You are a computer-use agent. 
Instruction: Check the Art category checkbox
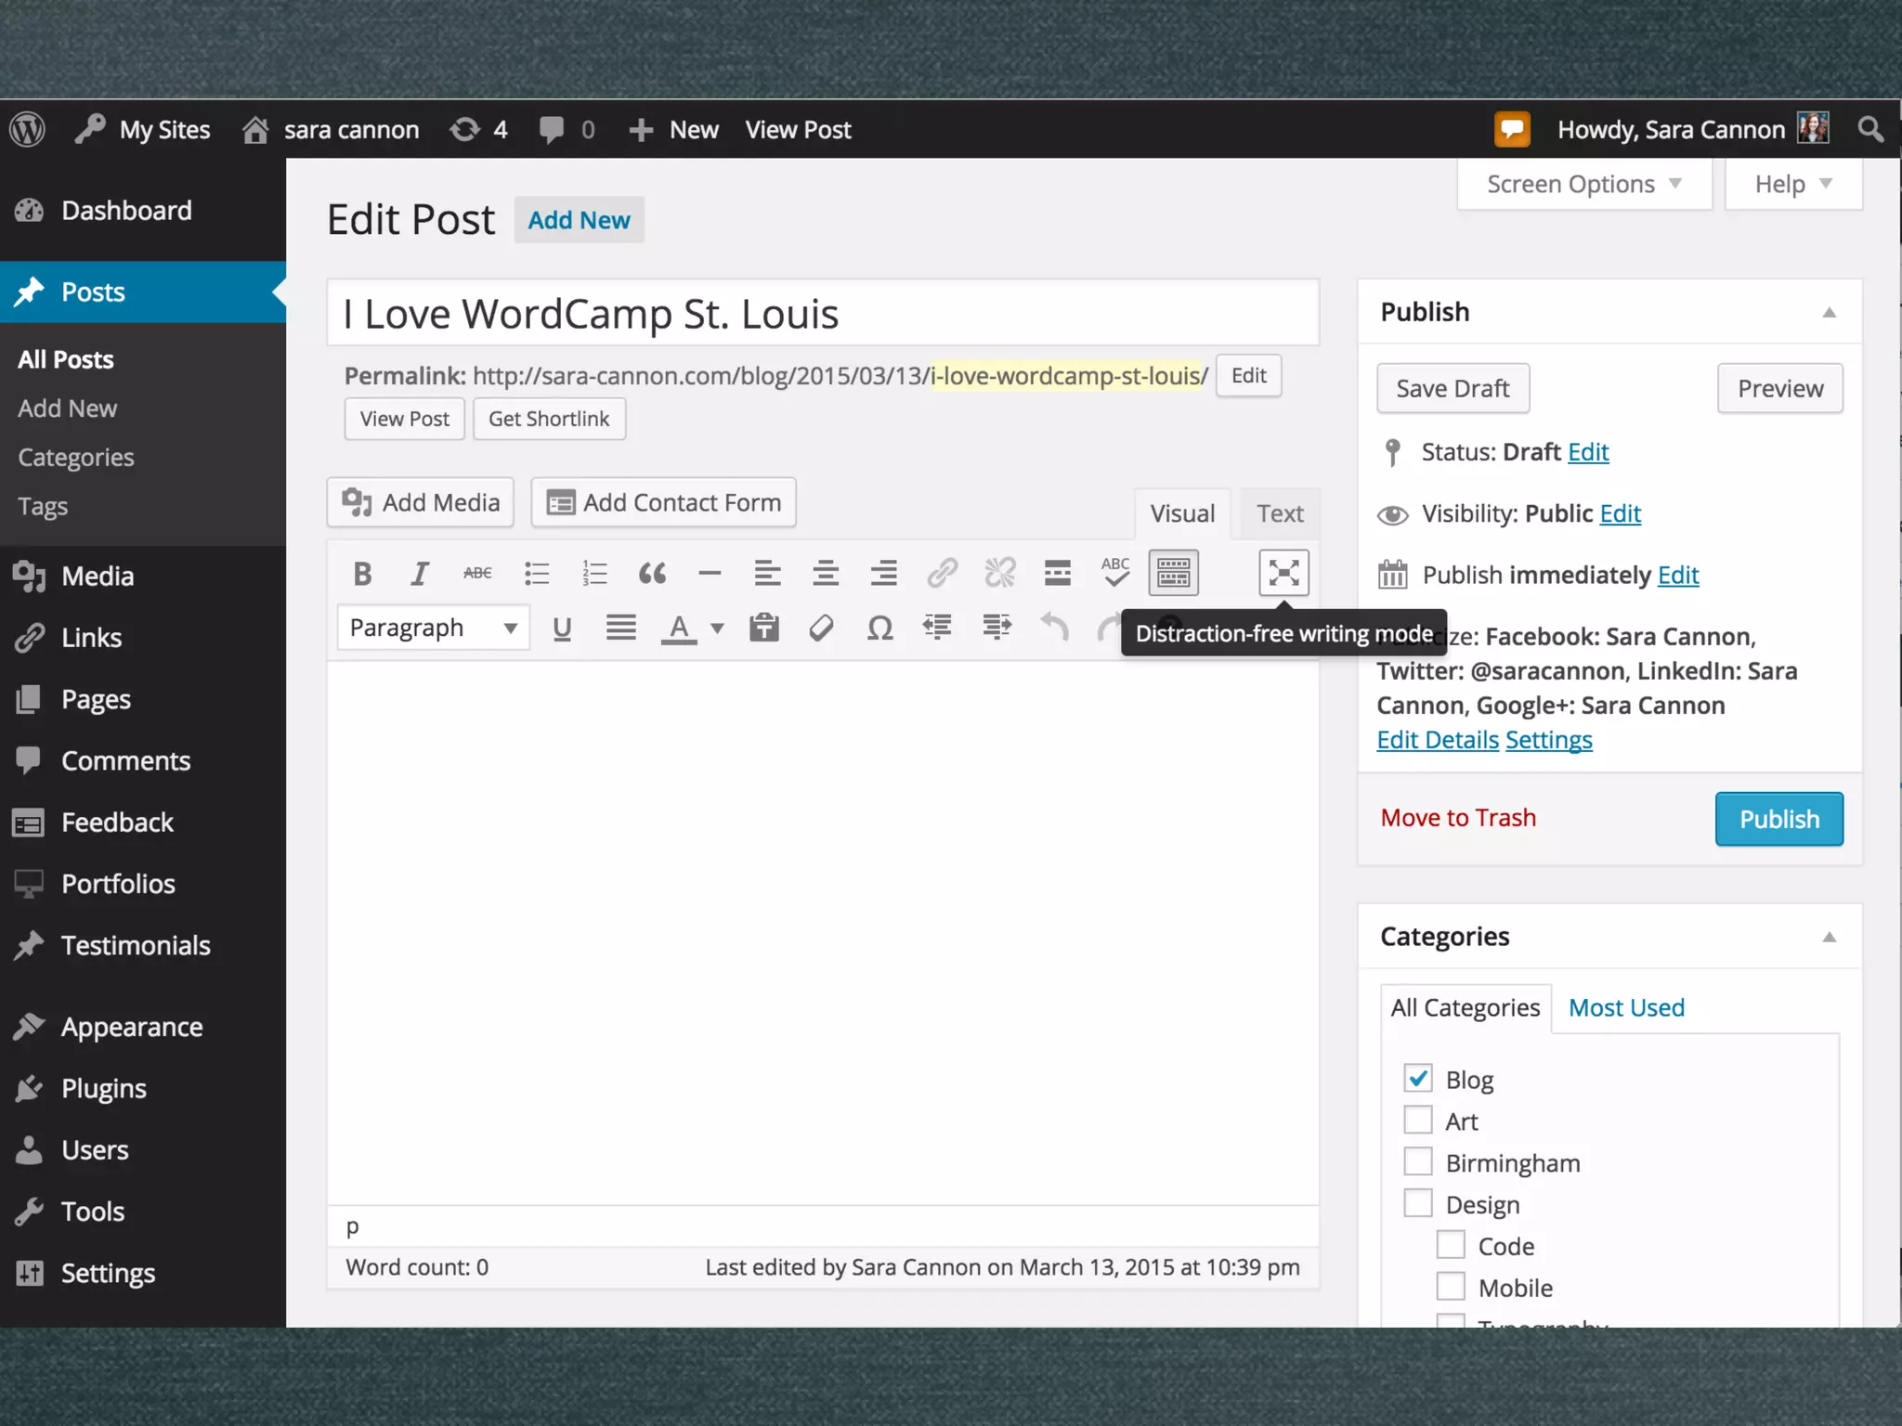1417,1121
